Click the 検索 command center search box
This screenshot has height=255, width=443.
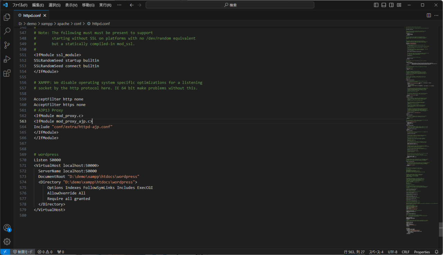(230, 5)
